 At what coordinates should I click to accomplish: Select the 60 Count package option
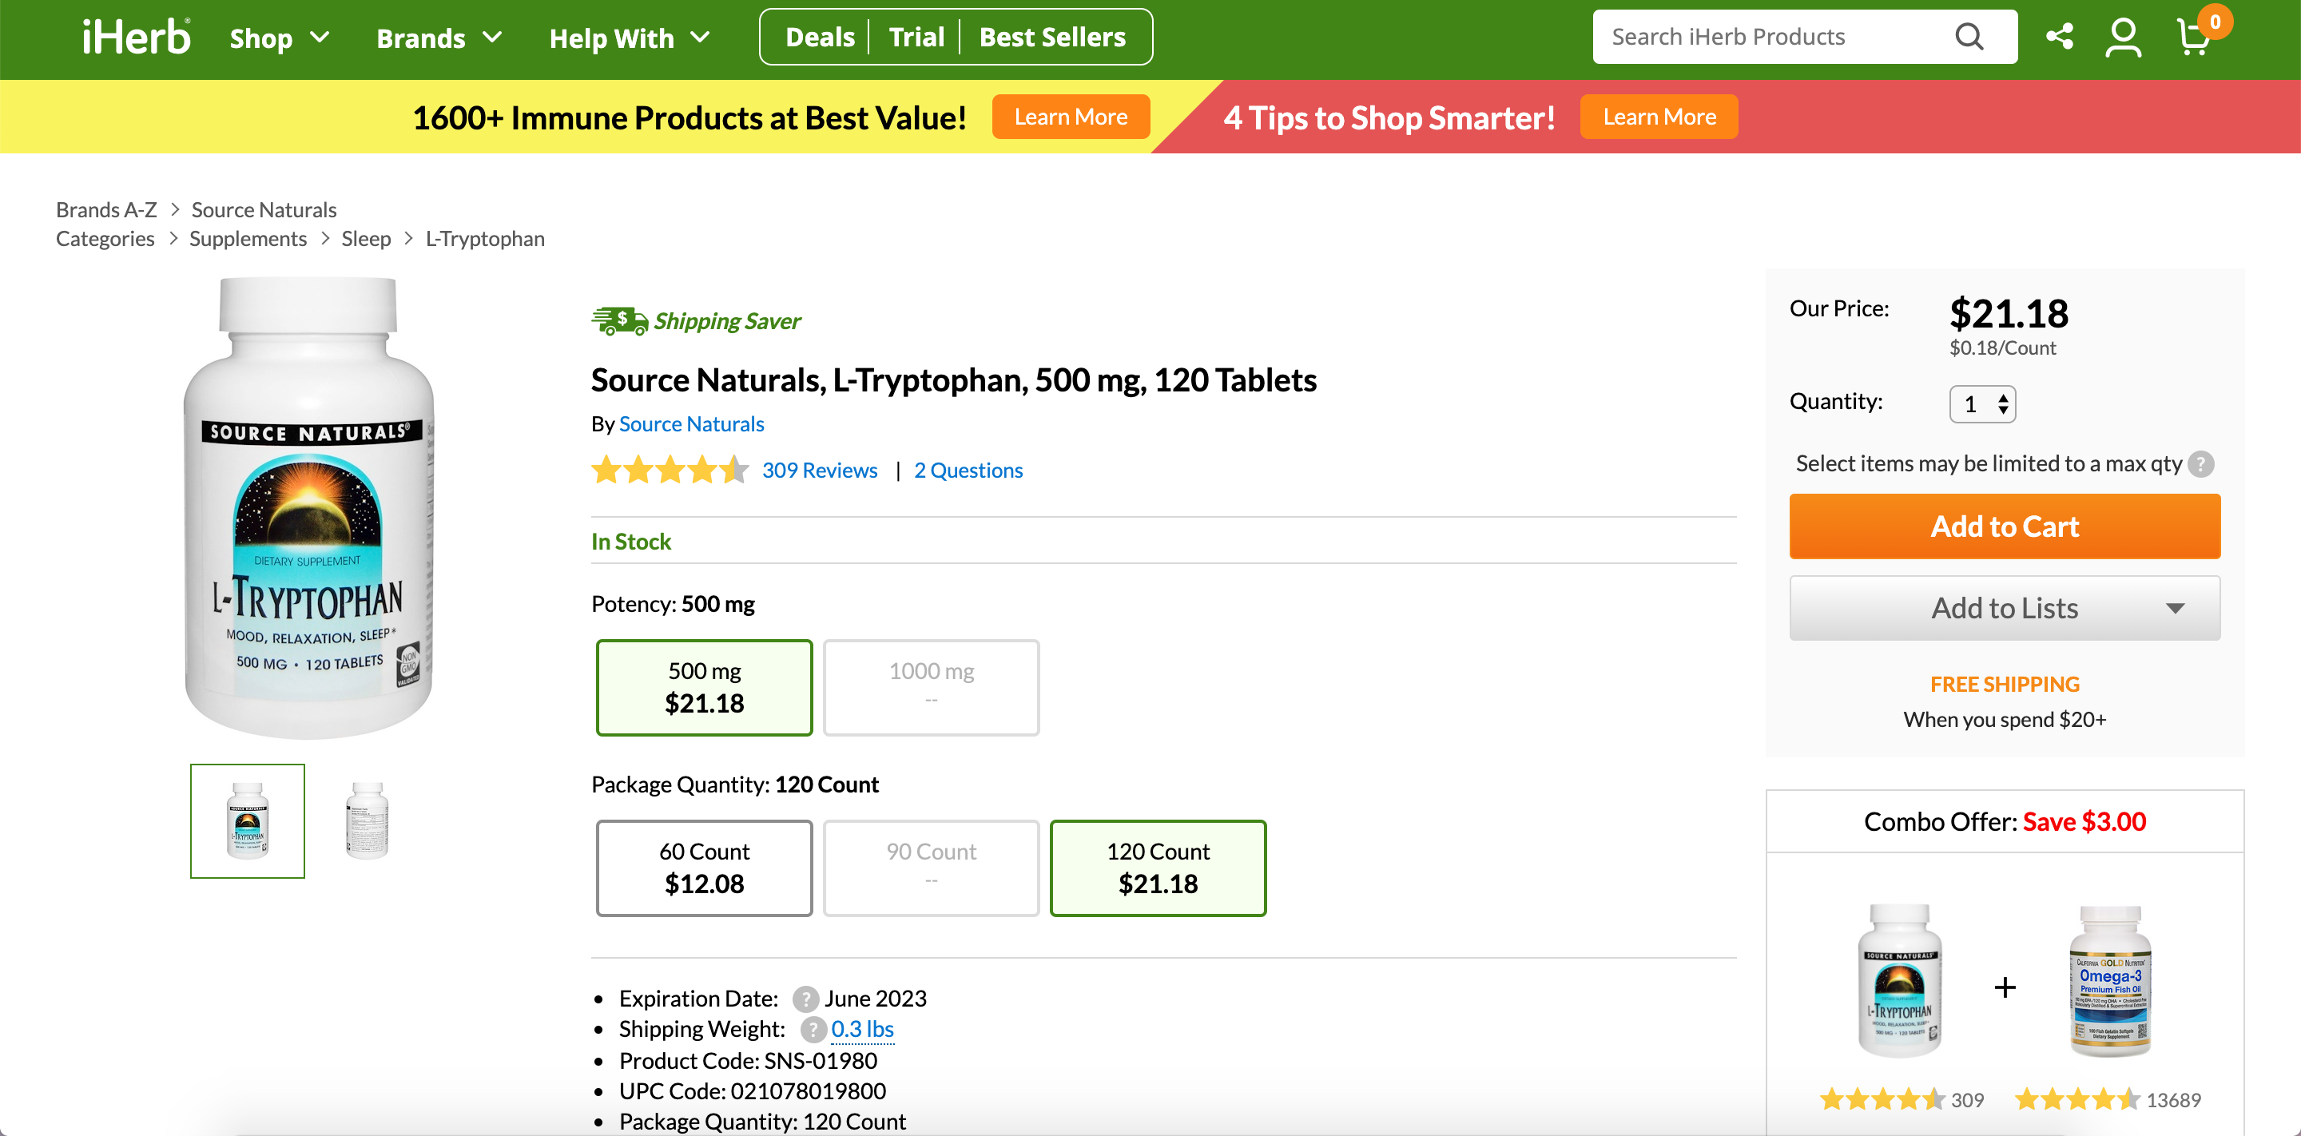pos(704,868)
